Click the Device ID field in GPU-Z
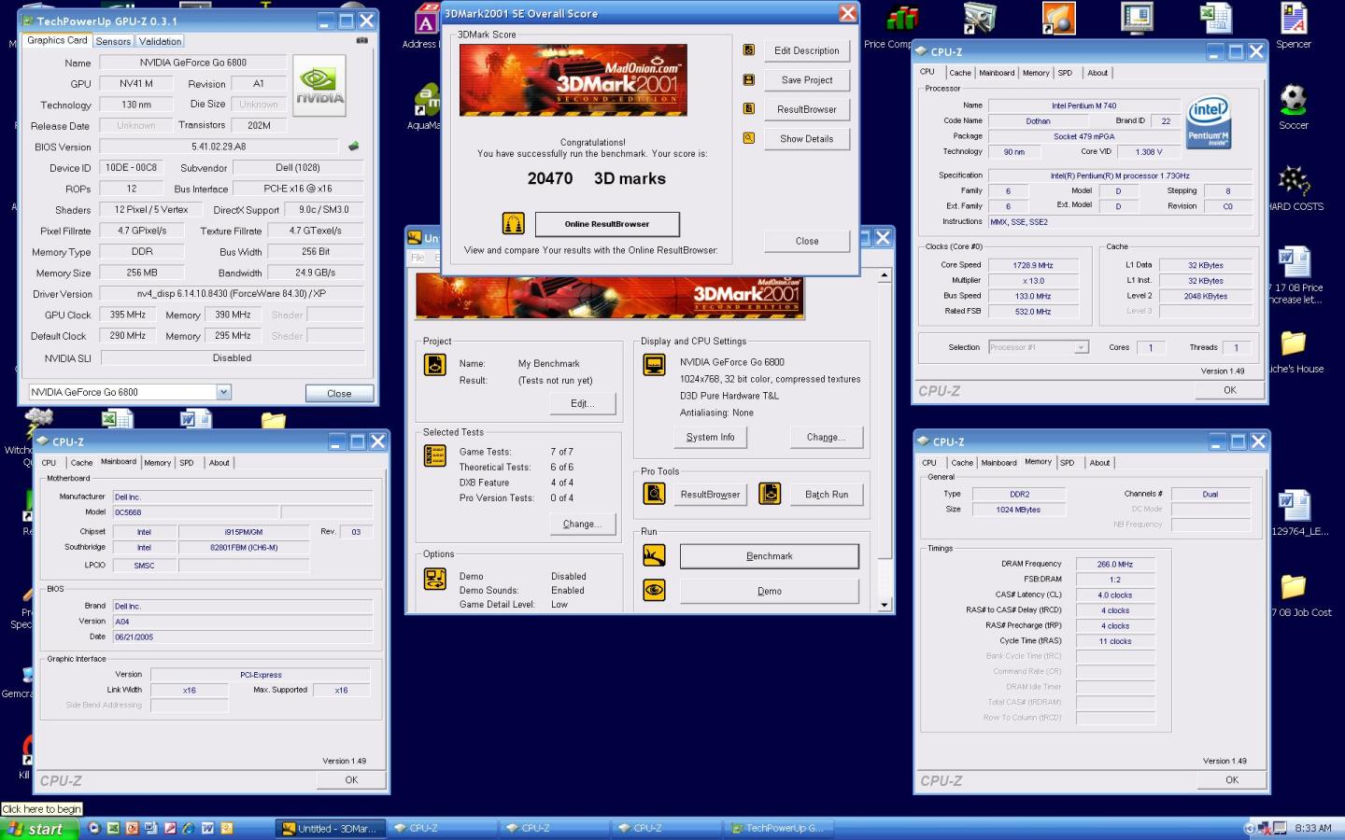This screenshot has height=840, width=1345. (132, 167)
